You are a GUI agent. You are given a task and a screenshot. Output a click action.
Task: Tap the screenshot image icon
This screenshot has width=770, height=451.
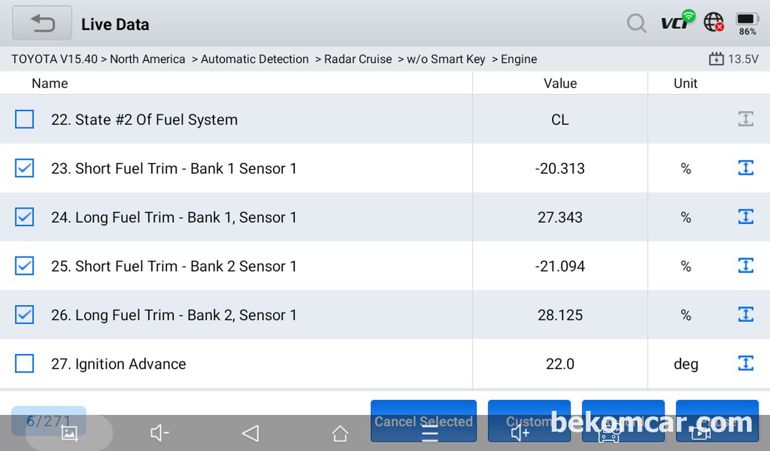point(69,433)
